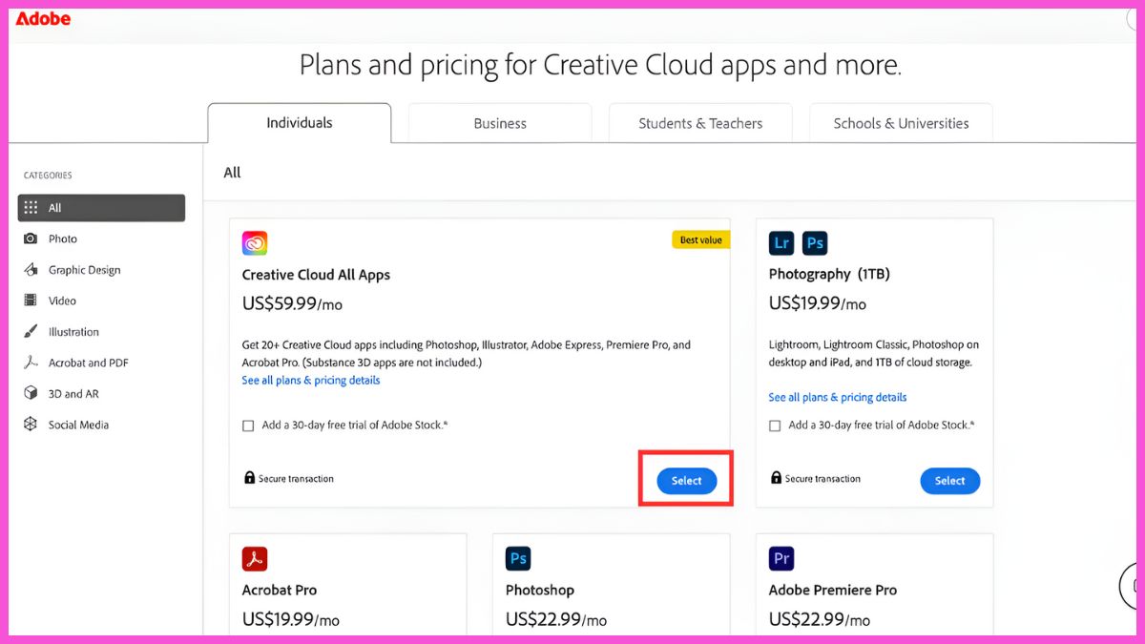Click the Ps icon in Photography card

coord(815,242)
